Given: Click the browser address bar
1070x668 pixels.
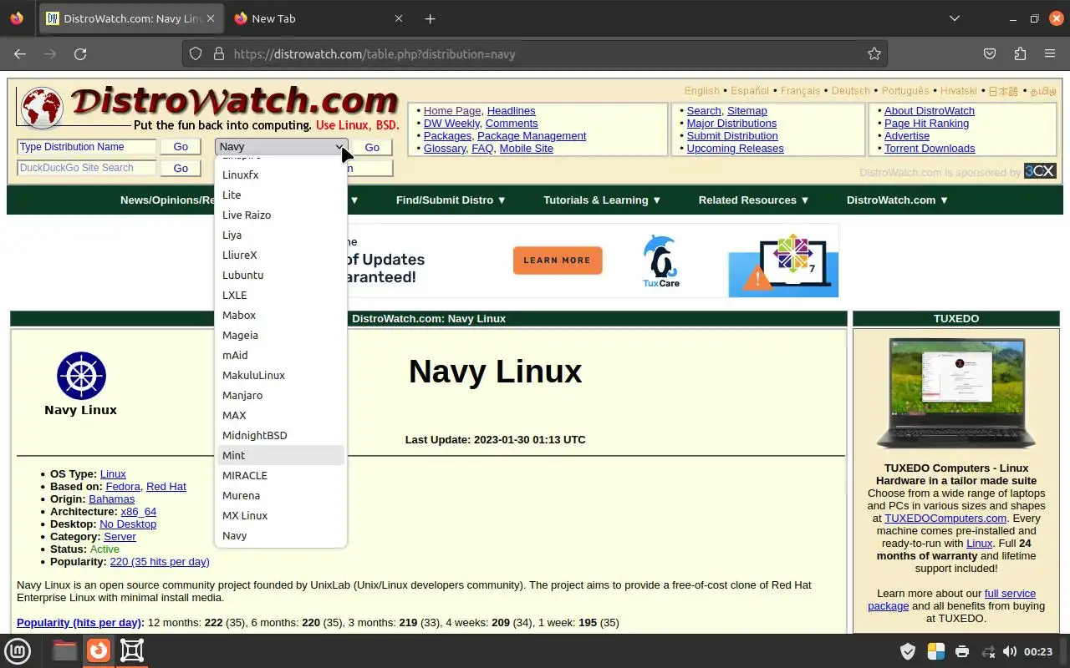Looking at the screenshot, I should 535,53.
